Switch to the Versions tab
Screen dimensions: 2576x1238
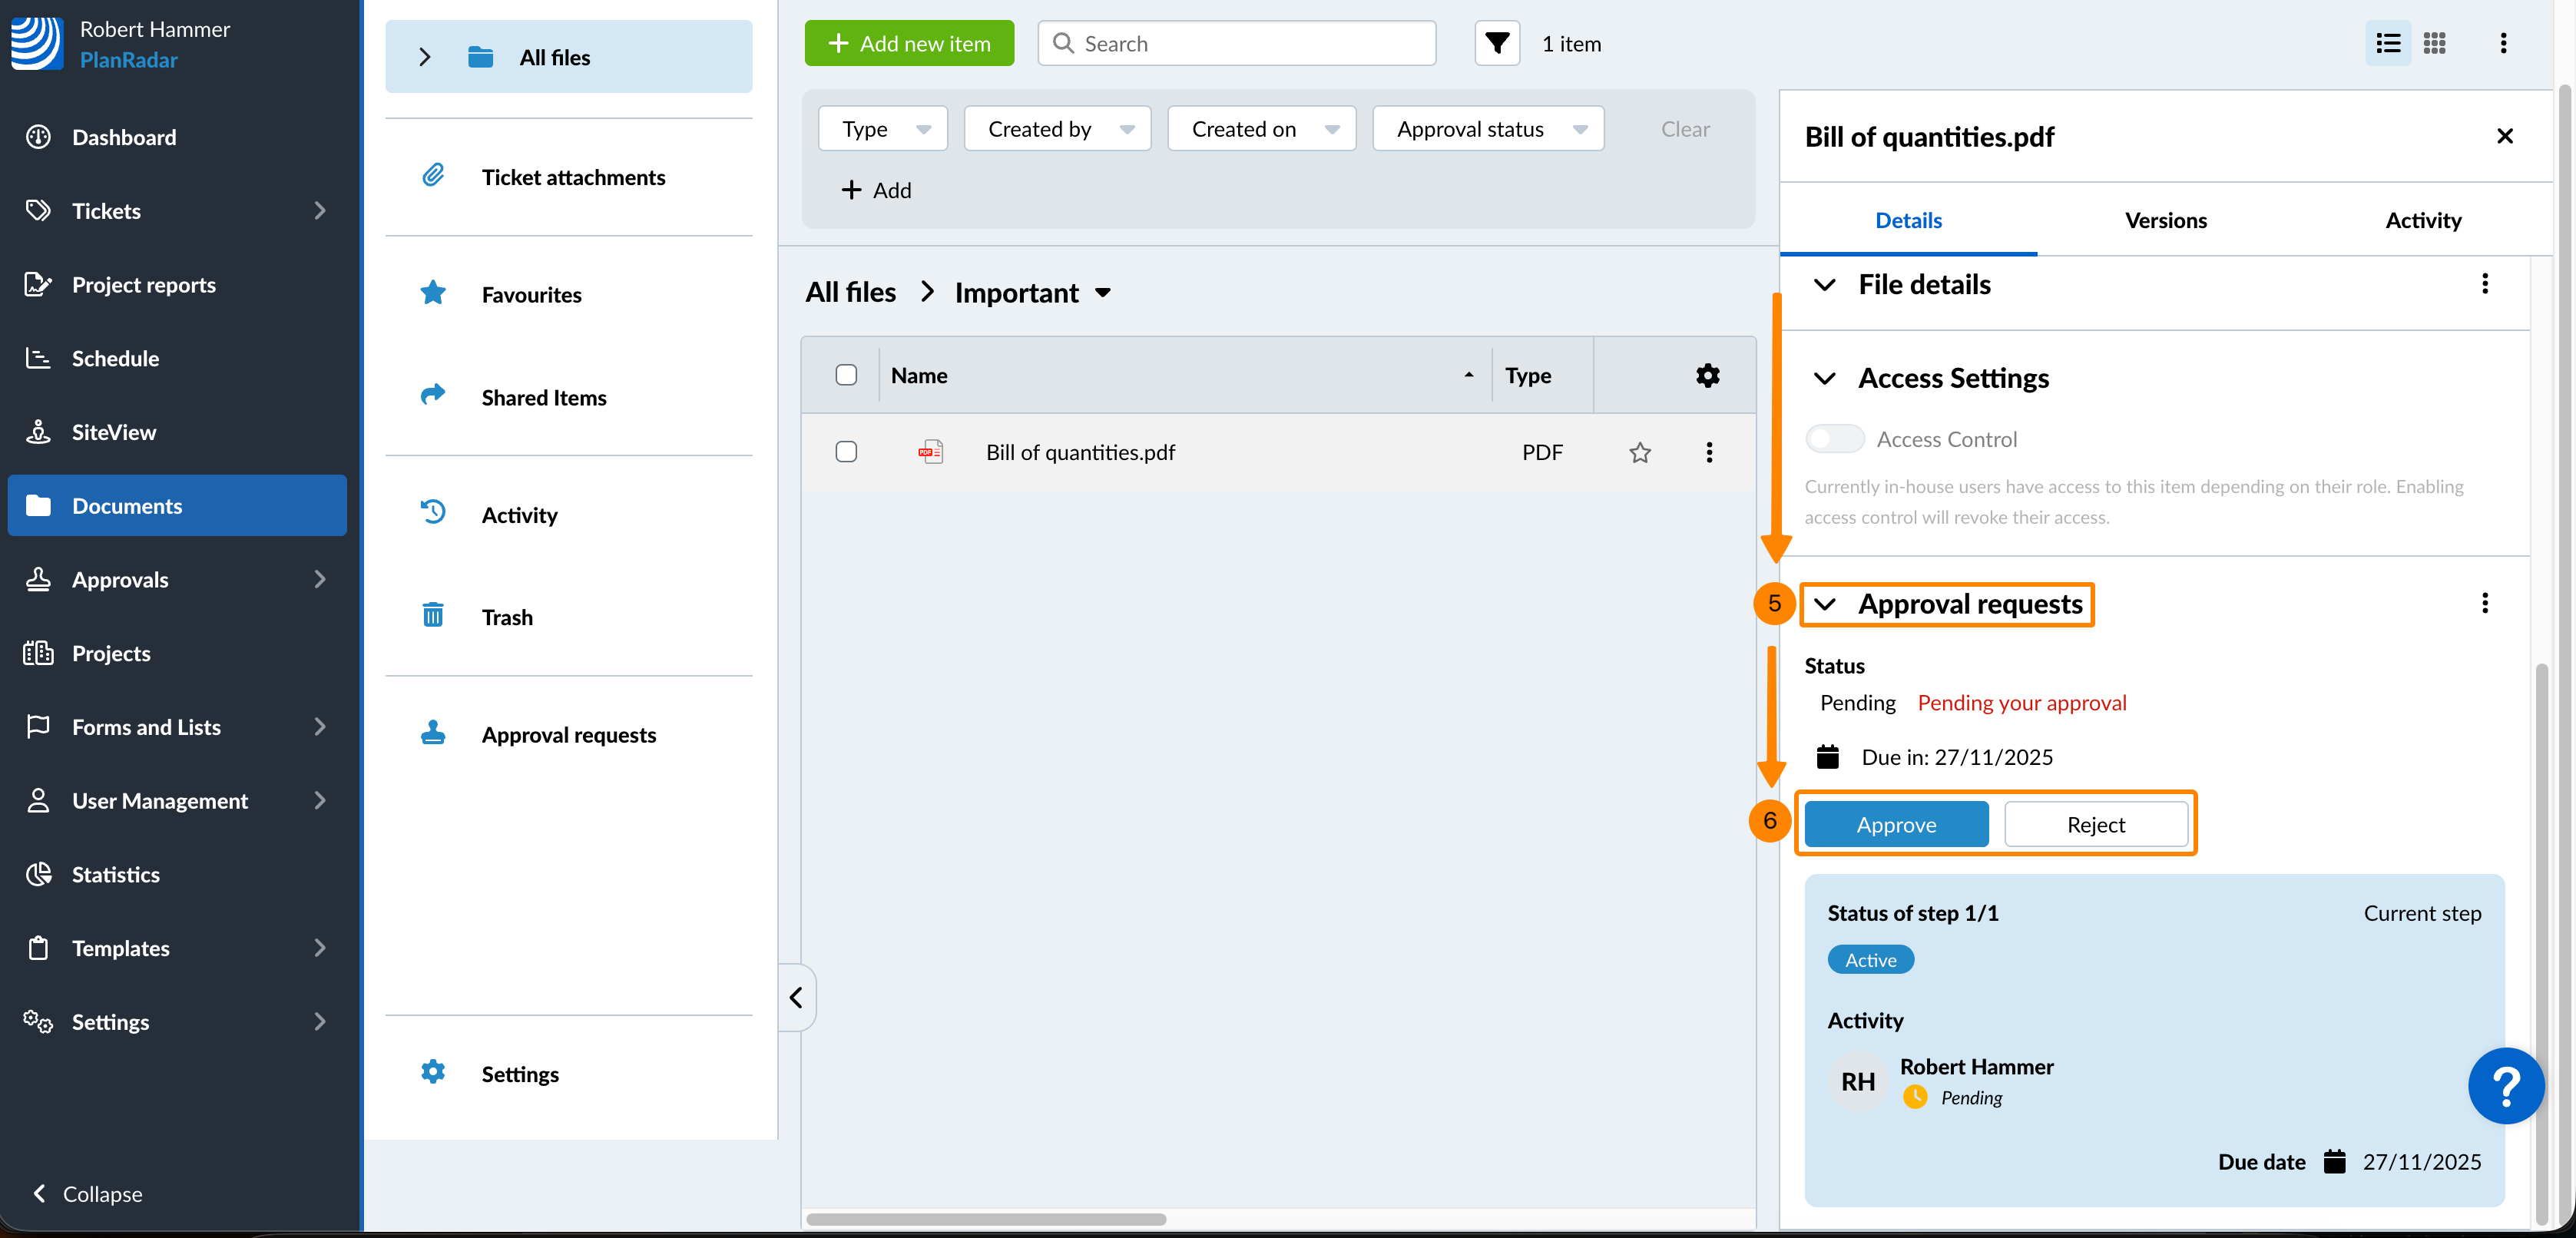click(x=2165, y=220)
